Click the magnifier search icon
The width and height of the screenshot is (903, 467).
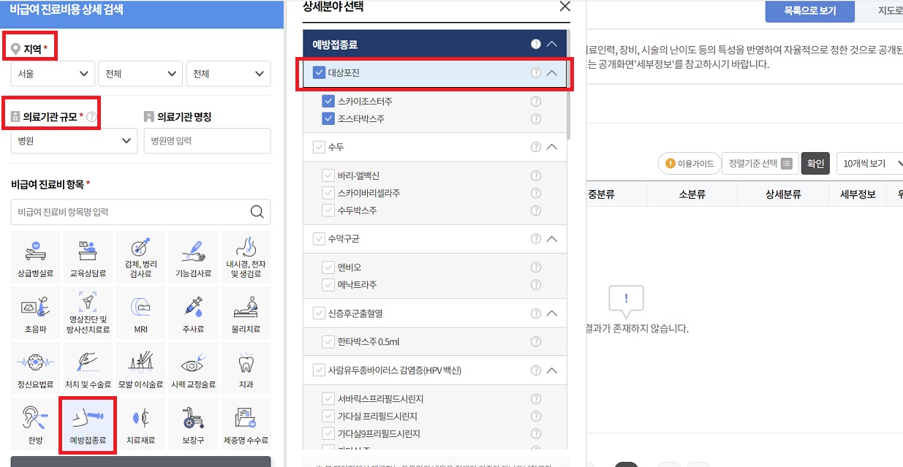pos(256,210)
